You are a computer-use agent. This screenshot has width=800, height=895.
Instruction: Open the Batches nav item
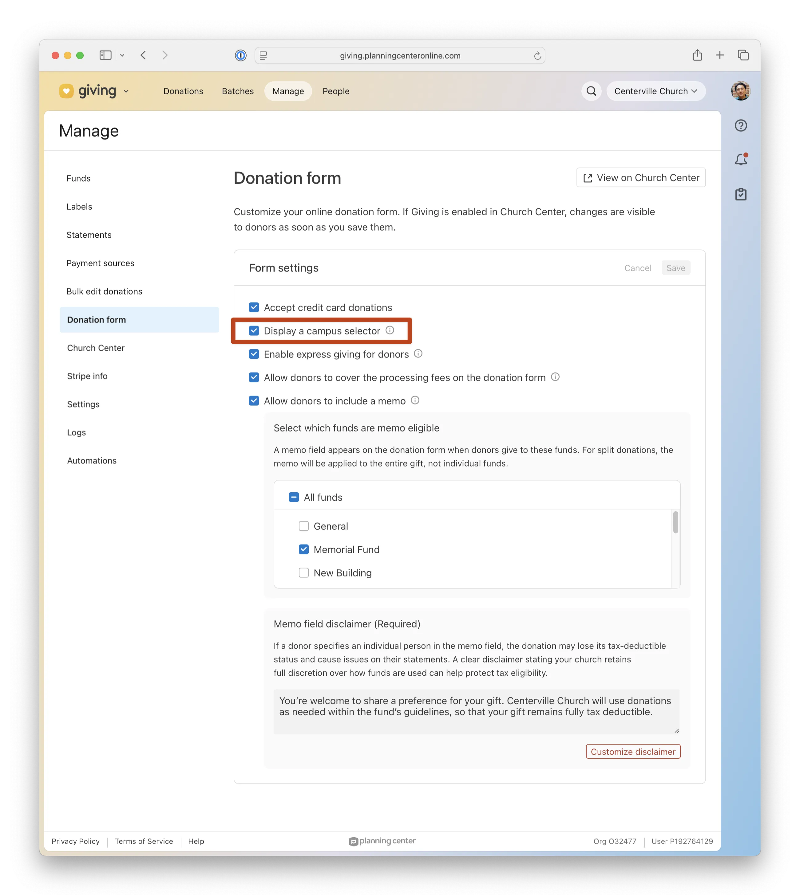click(x=238, y=91)
